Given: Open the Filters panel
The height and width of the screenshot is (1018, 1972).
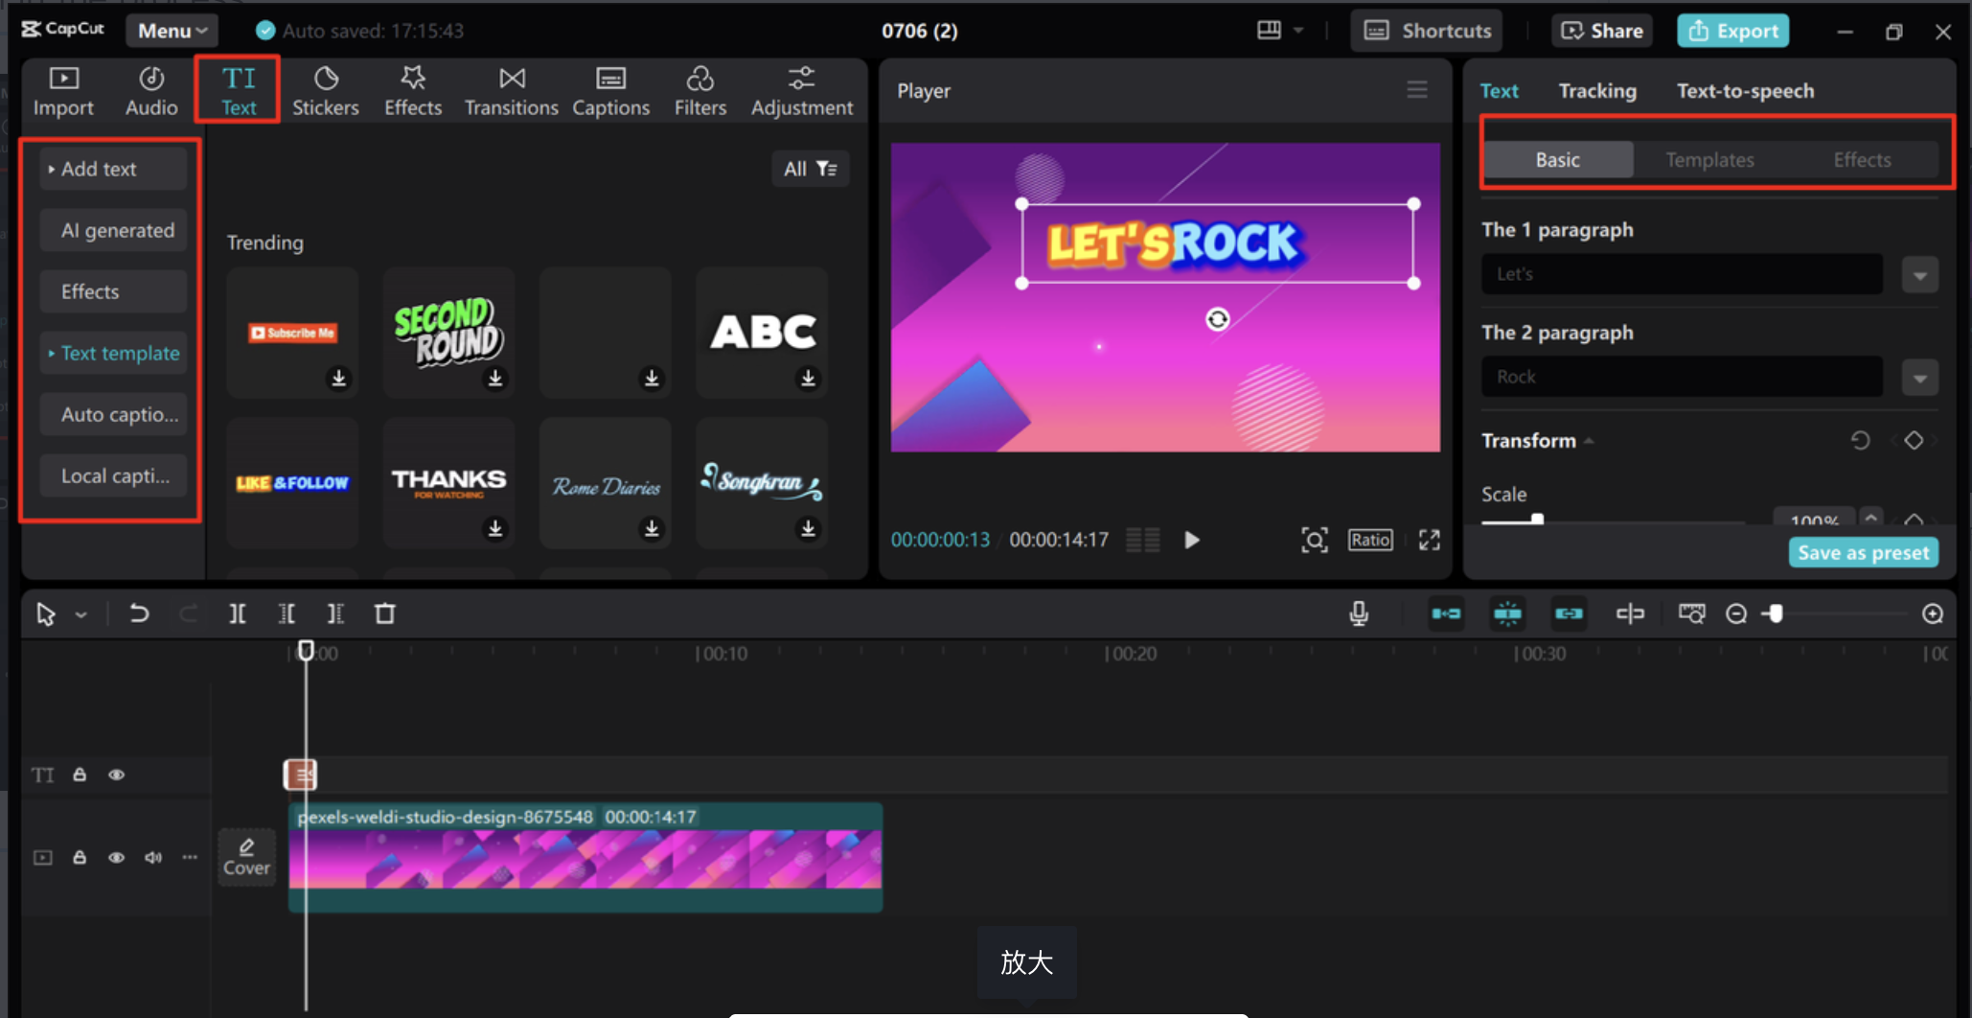Looking at the screenshot, I should coord(700,90).
